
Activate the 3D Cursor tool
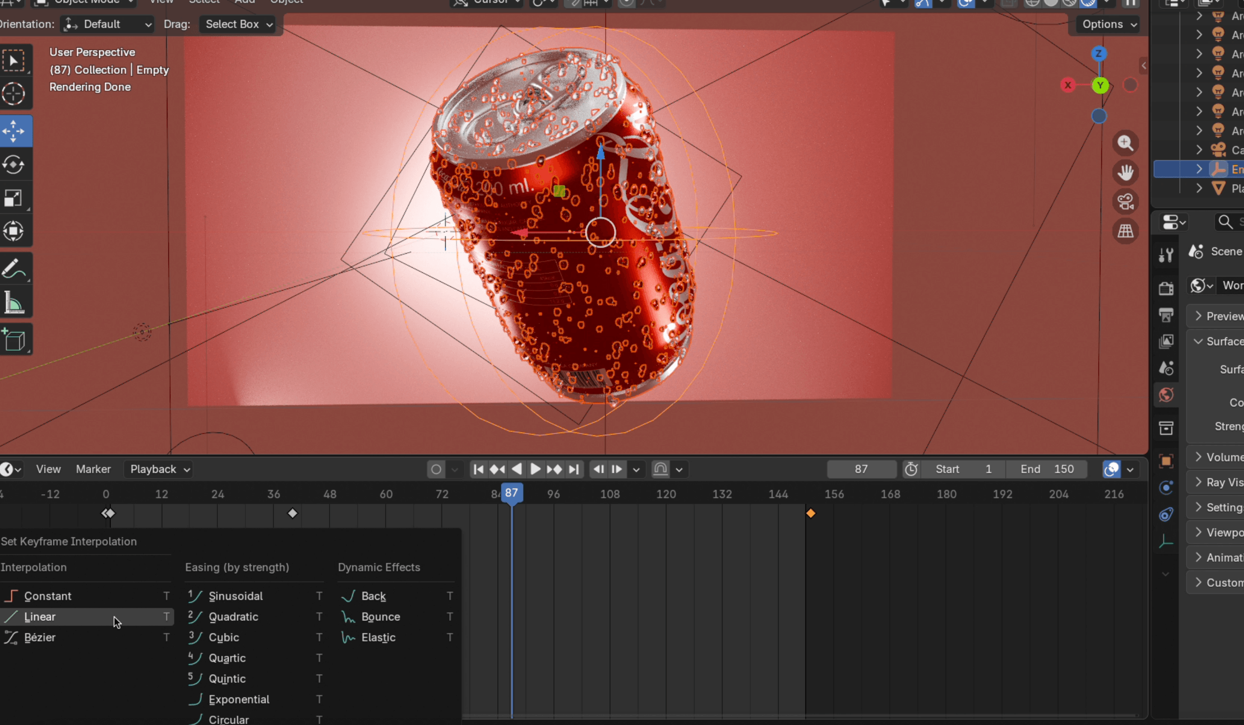tap(14, 94)
